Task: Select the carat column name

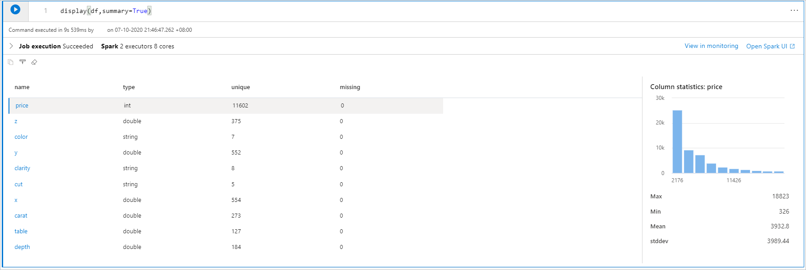Action: coord(21,216)
